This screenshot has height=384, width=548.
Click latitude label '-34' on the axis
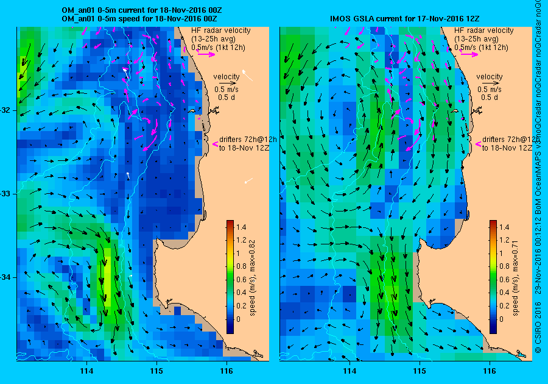(6, 277)
